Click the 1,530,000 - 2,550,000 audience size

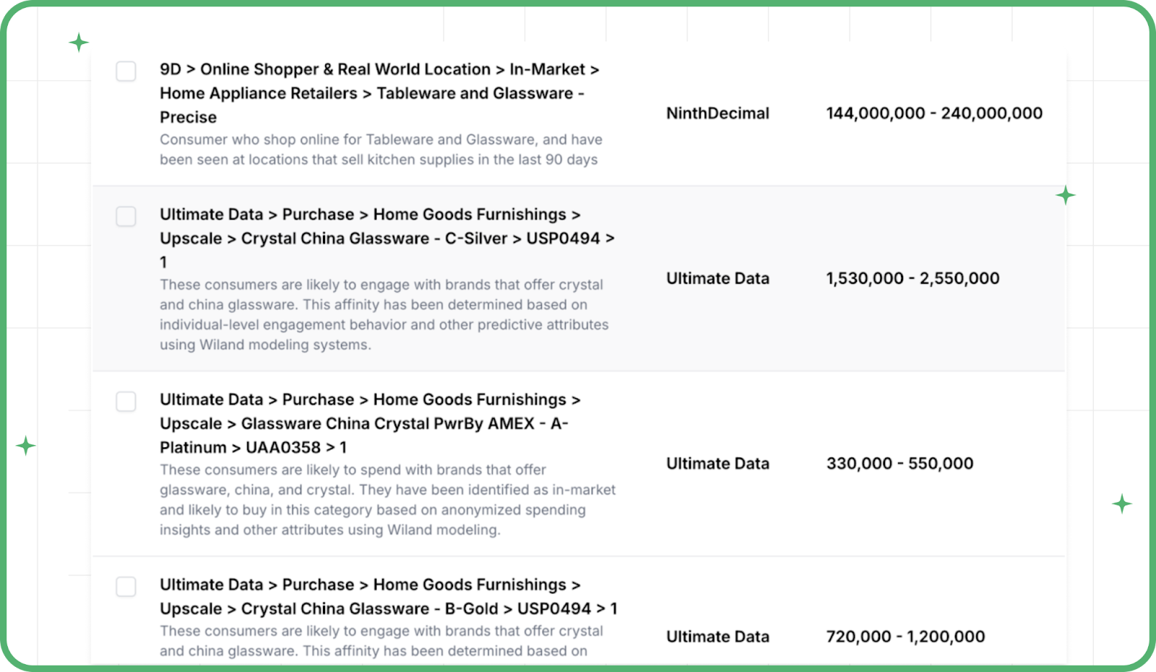coord(913,278)
